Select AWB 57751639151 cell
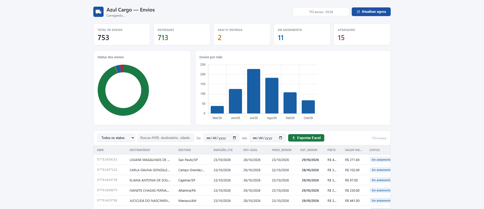Screen dimensions: 484x209 tap(107, 160)
